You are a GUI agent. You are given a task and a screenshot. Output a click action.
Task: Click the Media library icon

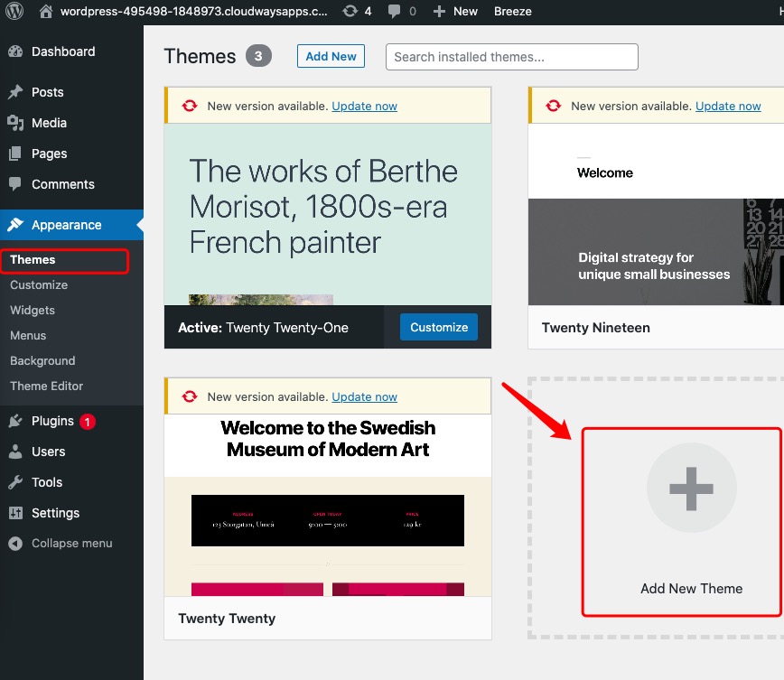[x=15, y=123]
